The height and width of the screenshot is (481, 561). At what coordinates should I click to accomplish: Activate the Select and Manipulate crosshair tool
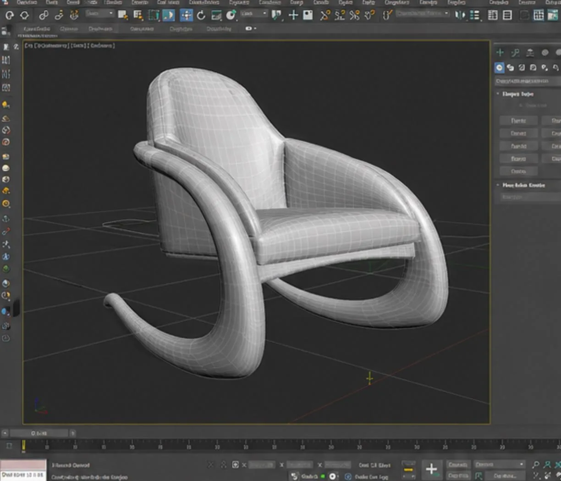(x=293, y=16)
